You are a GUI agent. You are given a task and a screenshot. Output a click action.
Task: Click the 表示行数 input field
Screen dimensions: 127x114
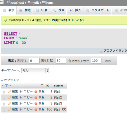click(x=61, y=60)
